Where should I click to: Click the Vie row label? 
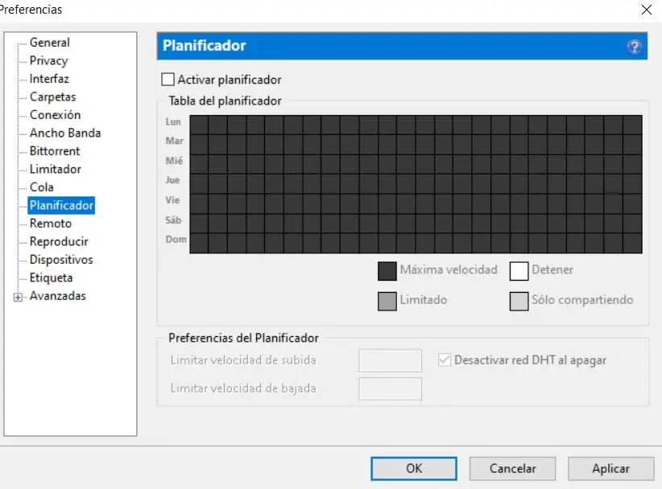coord(172,199)
